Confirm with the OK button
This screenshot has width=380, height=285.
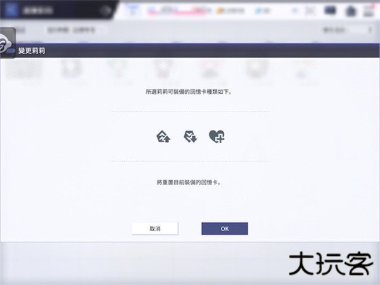(x=225, y=229)
